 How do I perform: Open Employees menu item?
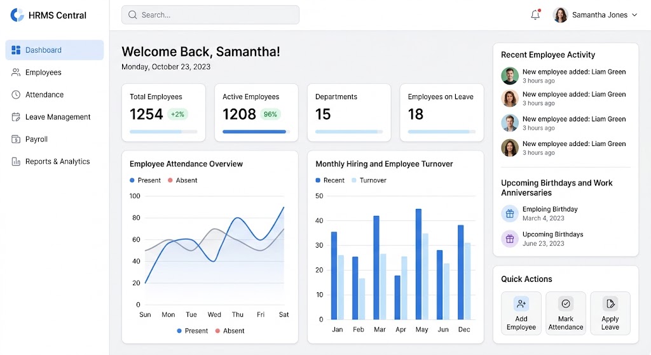pos(55,72)
